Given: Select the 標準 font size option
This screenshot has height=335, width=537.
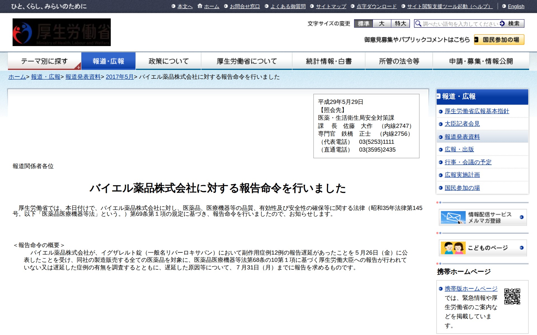Looking at the screenshot, I should pos(364,24).
